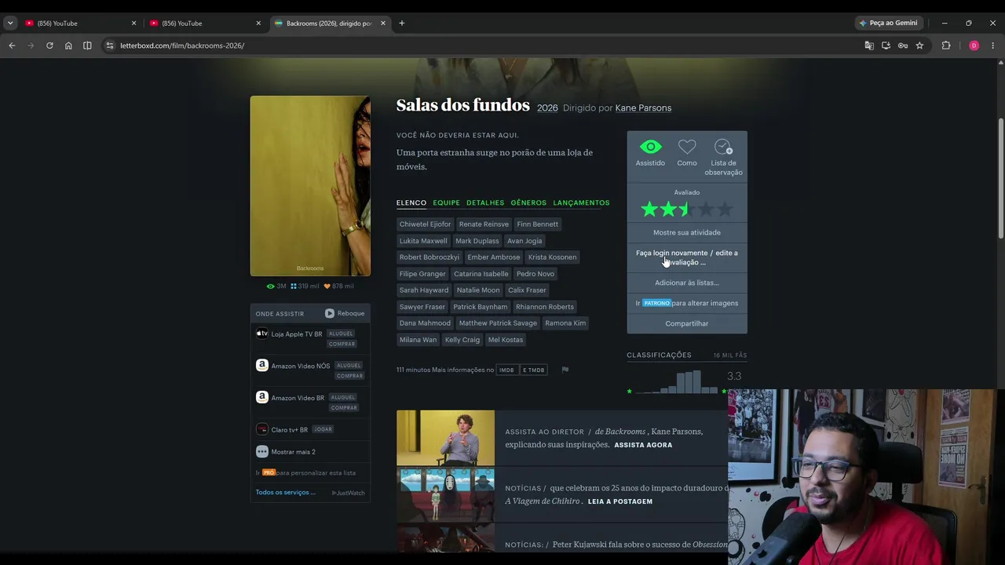Open a new browser tab
Image resolution: width=1005 pixels, height=565 pixels.
pos(401,24)
